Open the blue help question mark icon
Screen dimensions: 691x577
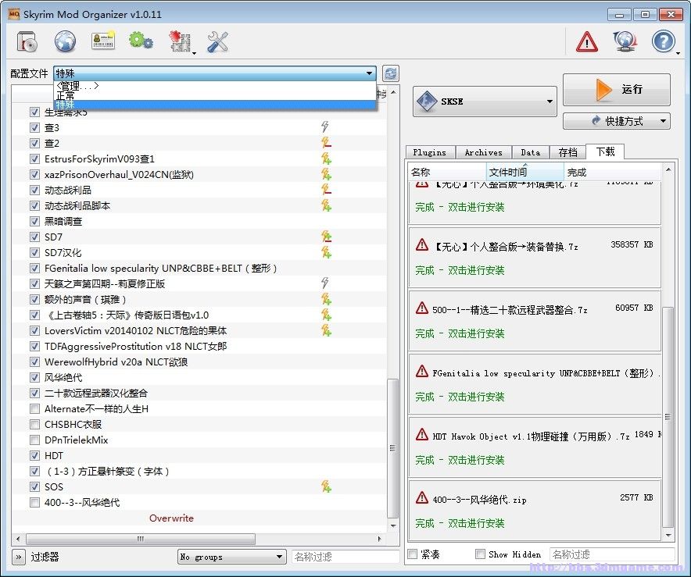[x=663, y=42]
